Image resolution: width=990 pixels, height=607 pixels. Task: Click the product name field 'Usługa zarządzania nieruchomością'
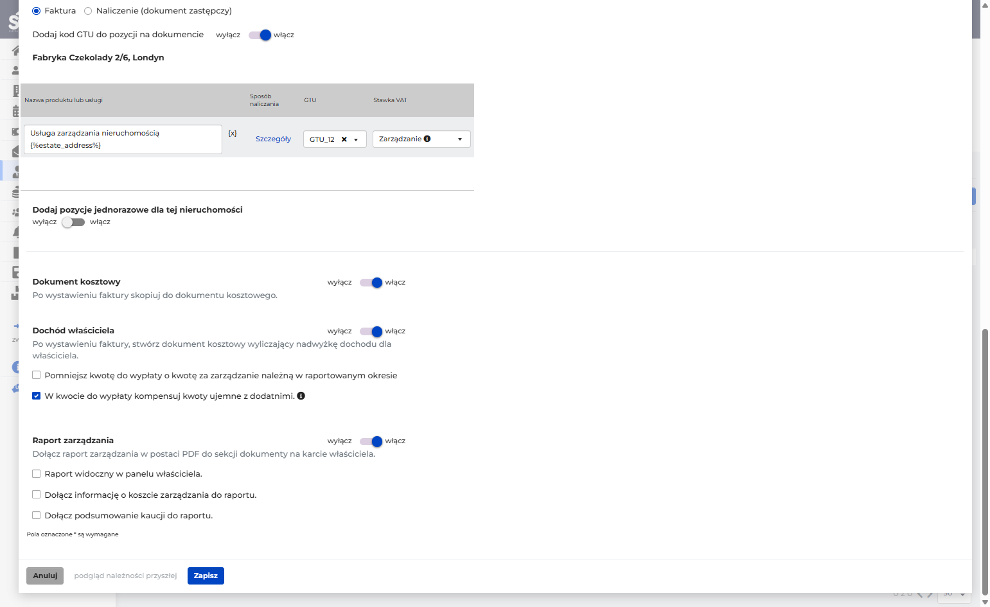(123, 139)
